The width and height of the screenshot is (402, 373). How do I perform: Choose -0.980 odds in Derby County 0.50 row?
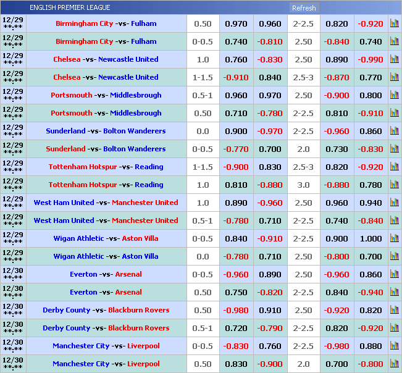click(x=236, y=310)
